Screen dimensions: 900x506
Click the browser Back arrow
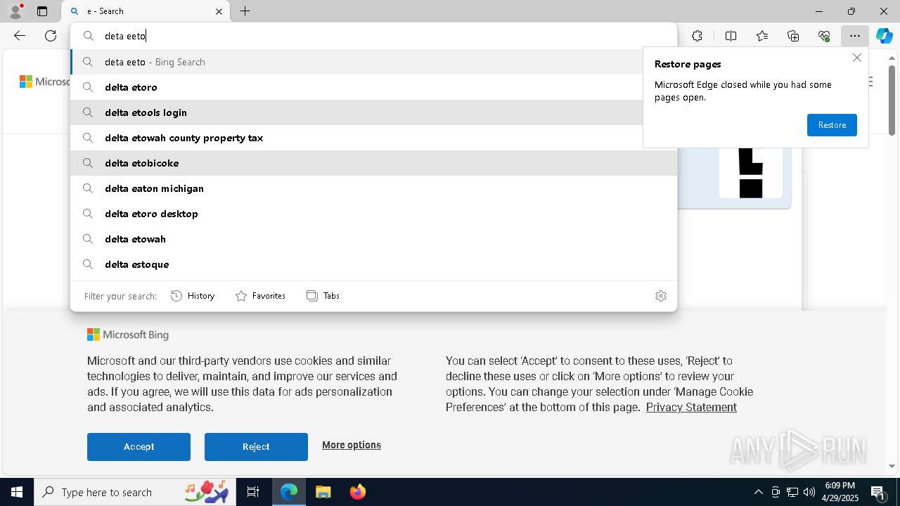coord(20,36)
